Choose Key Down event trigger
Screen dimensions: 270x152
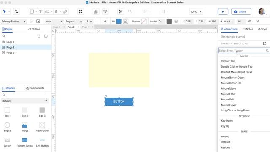pyautogui.click(x=227, y=121)
